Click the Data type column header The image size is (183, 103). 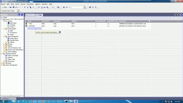[x=62, y=21]
